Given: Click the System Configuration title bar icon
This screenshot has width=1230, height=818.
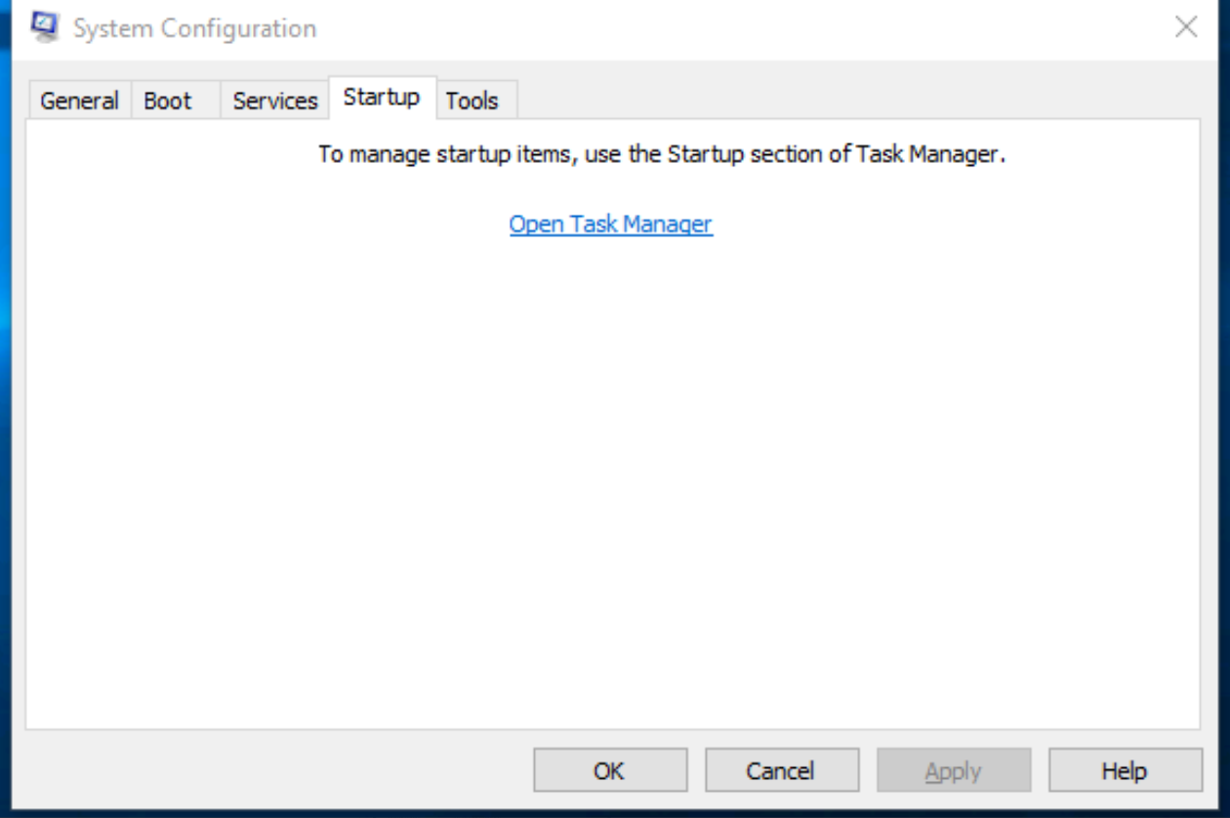Looking at the screenshot, I should point(45,27).
